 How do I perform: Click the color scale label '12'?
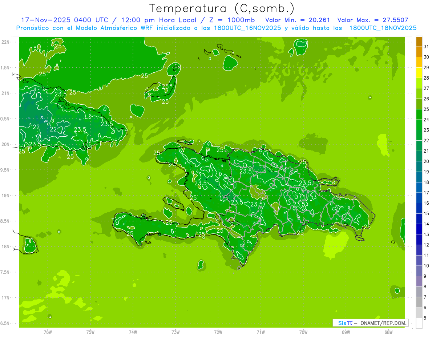426,245
